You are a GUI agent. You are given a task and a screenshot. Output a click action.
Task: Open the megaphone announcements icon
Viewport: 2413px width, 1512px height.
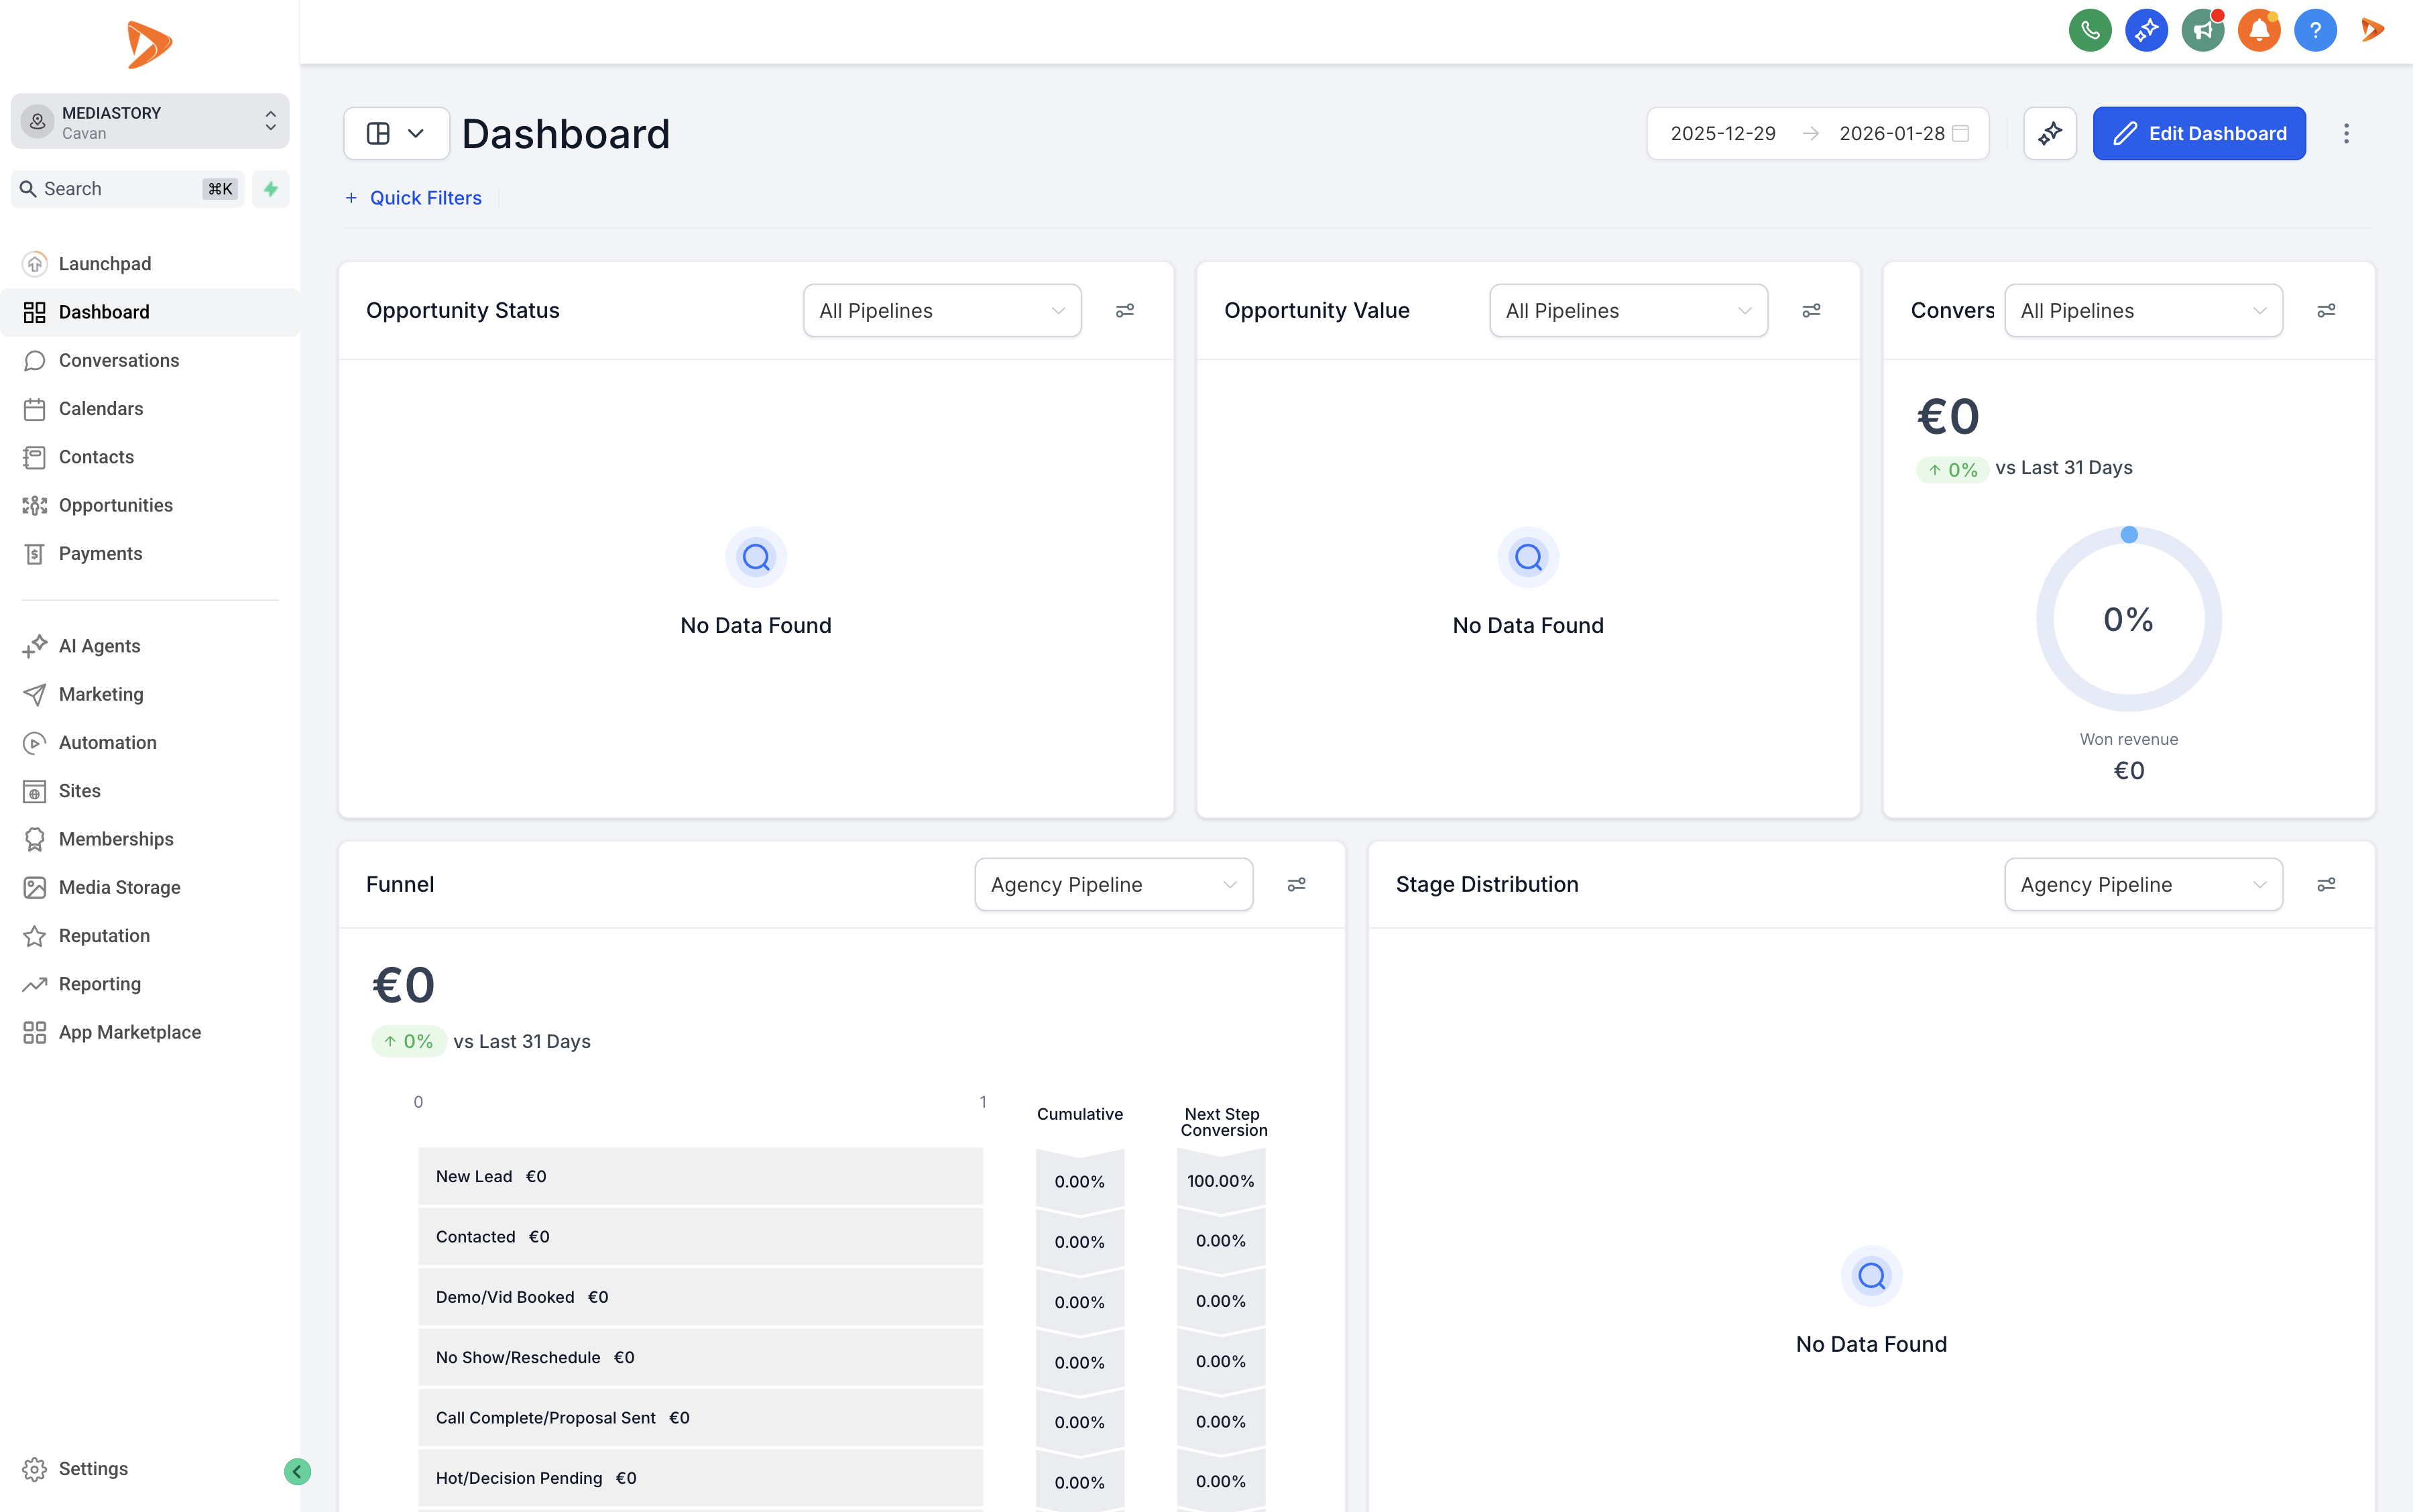2202,30
